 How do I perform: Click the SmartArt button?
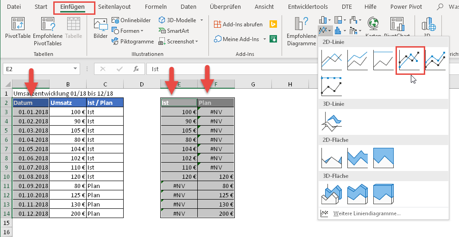pyautogui.click(x=174, y=30)
